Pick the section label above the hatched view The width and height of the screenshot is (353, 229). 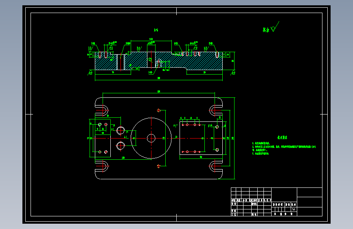156,30
